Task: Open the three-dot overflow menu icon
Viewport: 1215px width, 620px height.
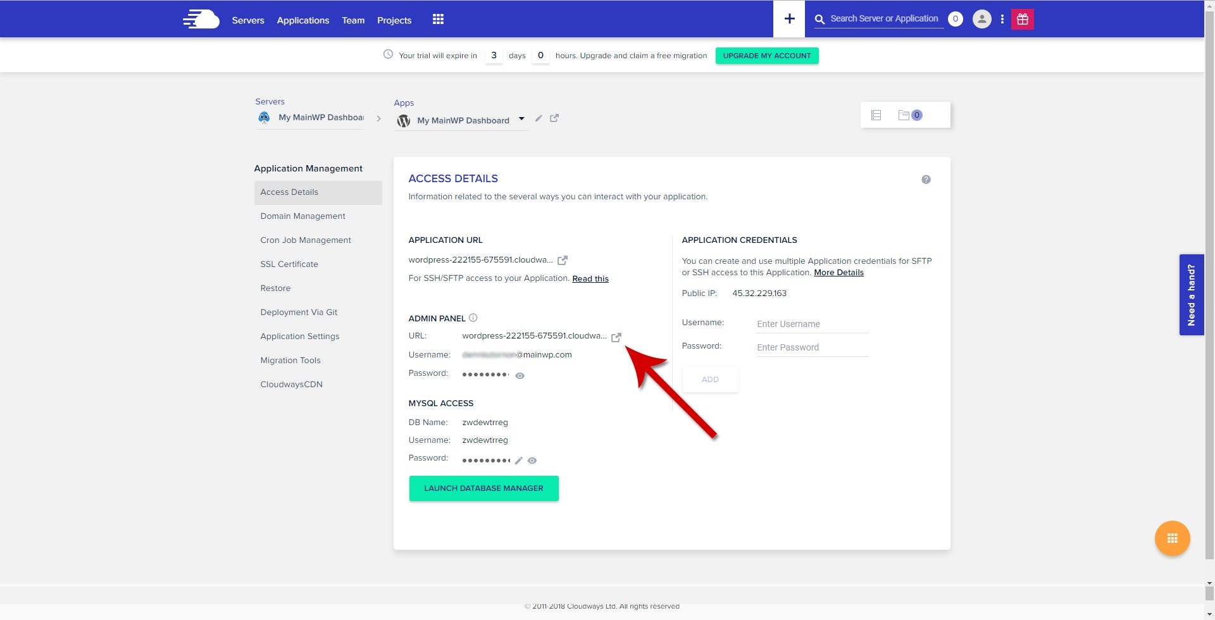Action: click(x=1002, y=19)
